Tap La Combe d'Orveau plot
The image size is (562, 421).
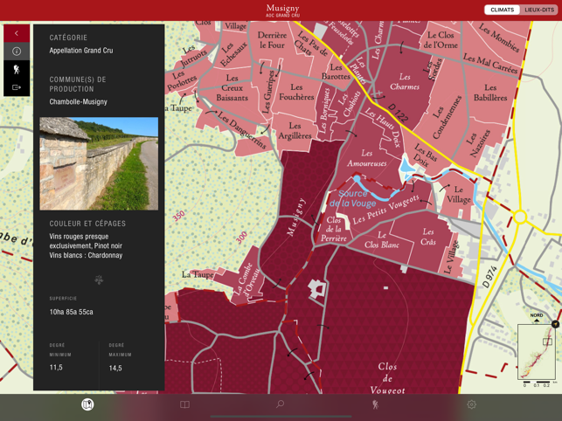(x=246, y=280)
